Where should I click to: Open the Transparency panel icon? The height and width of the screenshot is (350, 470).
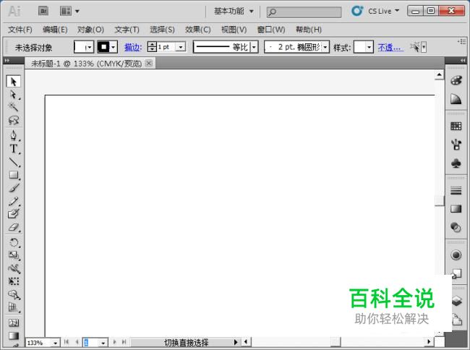pyautogui.click(x=456, y=228)
